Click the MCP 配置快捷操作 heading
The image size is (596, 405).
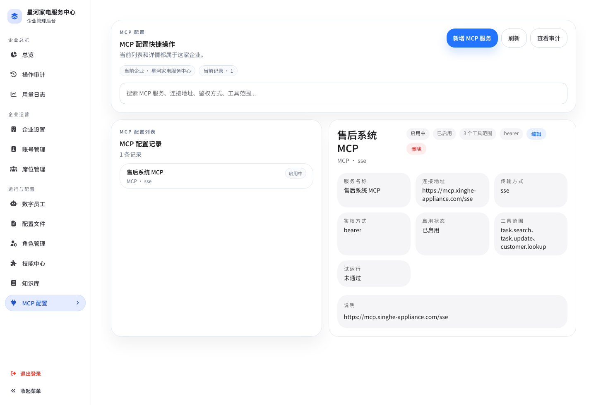click(147, 44)
